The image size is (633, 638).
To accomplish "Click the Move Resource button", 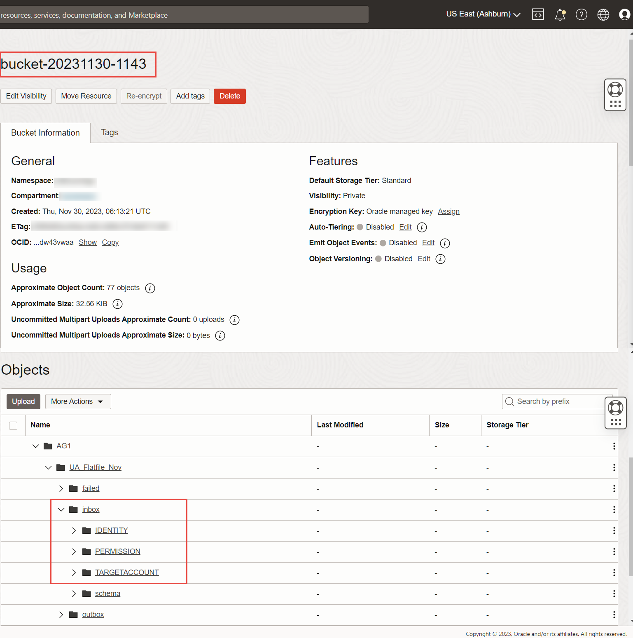I will [x=86, y=96].
